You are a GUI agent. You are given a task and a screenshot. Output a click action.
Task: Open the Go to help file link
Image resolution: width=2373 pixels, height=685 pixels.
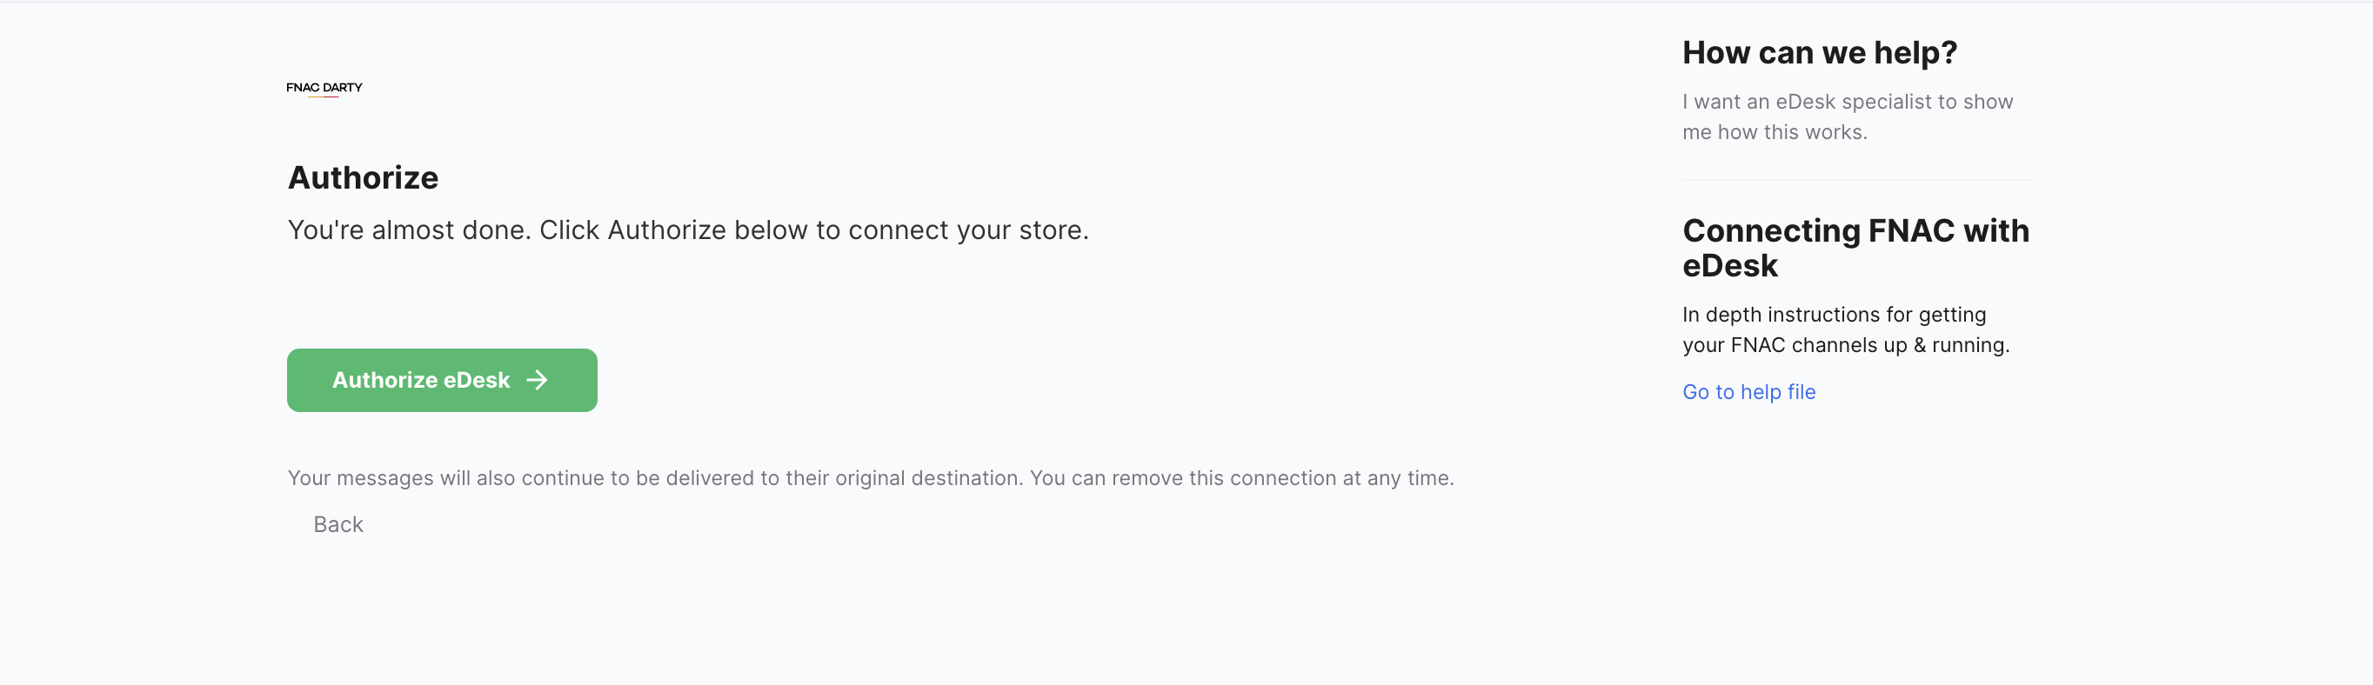tap(1748, 391)
